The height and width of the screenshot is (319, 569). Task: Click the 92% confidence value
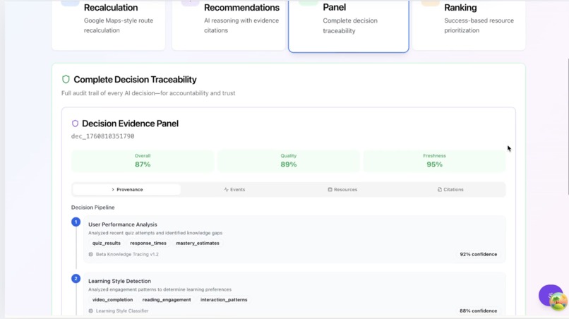pyautogui.click(x=478, y=254)
